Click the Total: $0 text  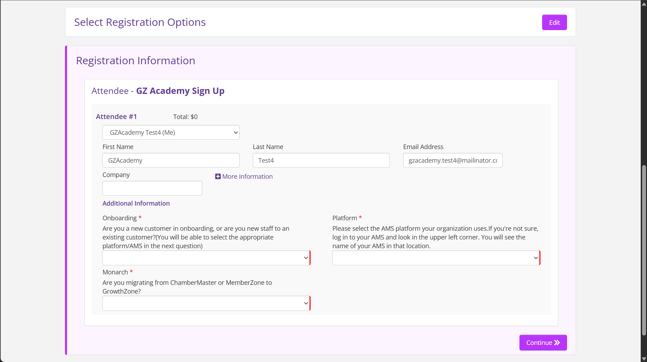(186, 117)
